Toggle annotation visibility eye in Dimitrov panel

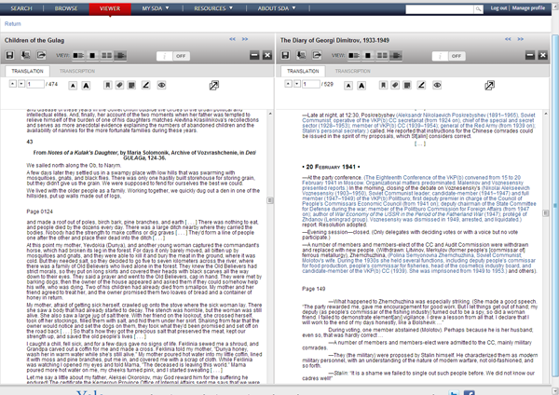pyautogui.click(x=437, y=85)
